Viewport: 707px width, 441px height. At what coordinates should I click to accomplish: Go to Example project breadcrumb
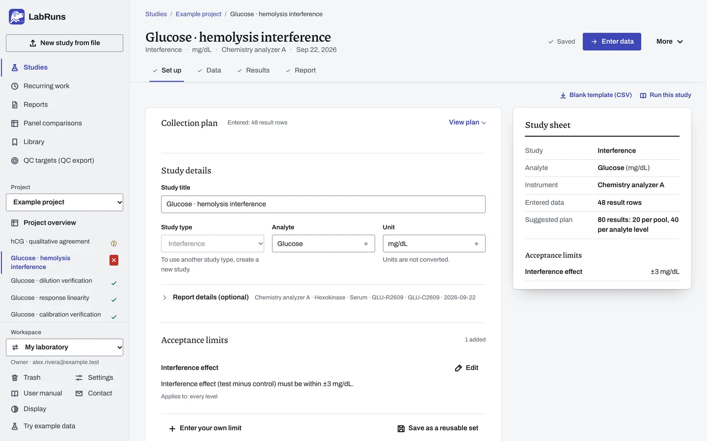tap(198, 14)
